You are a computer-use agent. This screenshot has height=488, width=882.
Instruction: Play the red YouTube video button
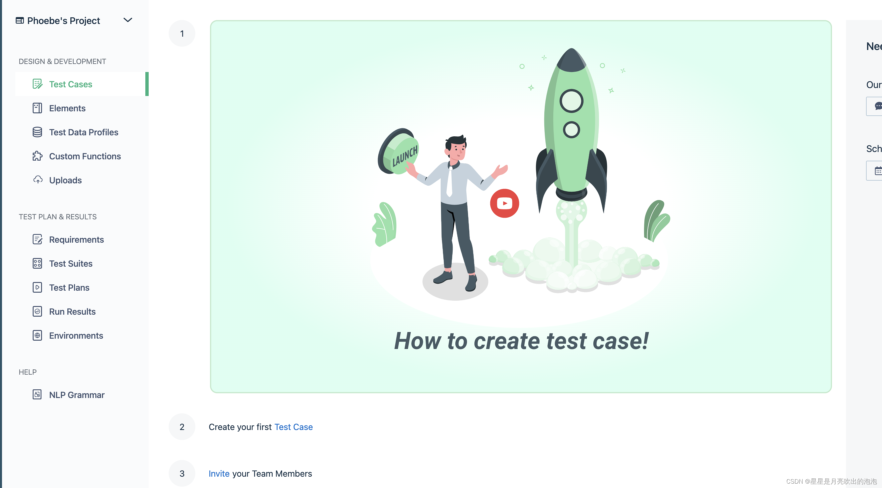(x=504, y=203)
